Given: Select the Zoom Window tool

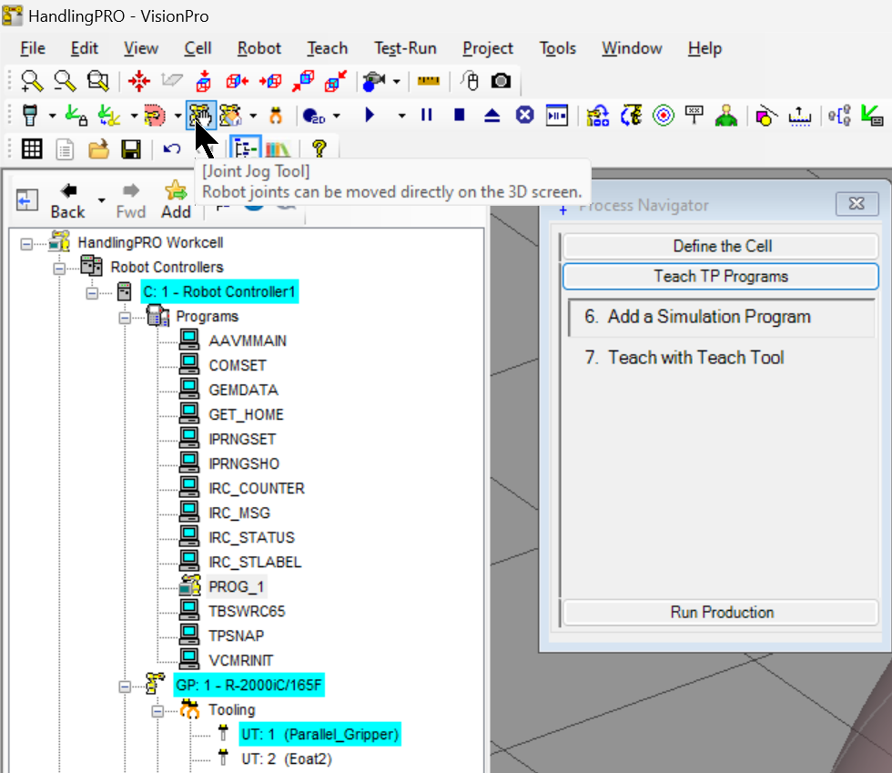Looking at the screenshot, I should pyautogui.click(x=98, y=81).
